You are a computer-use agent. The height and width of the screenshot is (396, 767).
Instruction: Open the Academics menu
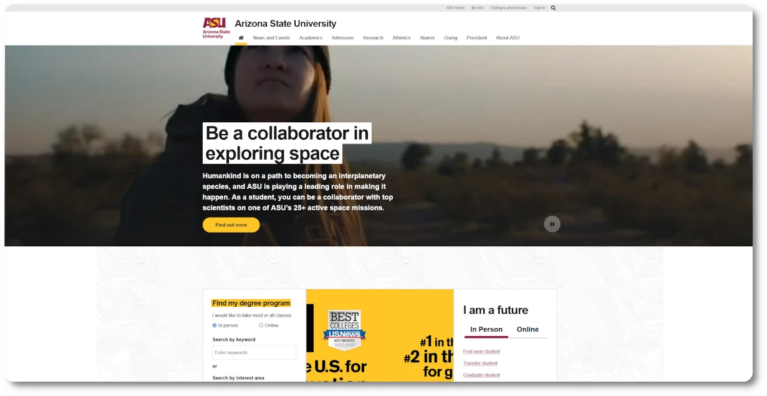click(x=311, y=38)
